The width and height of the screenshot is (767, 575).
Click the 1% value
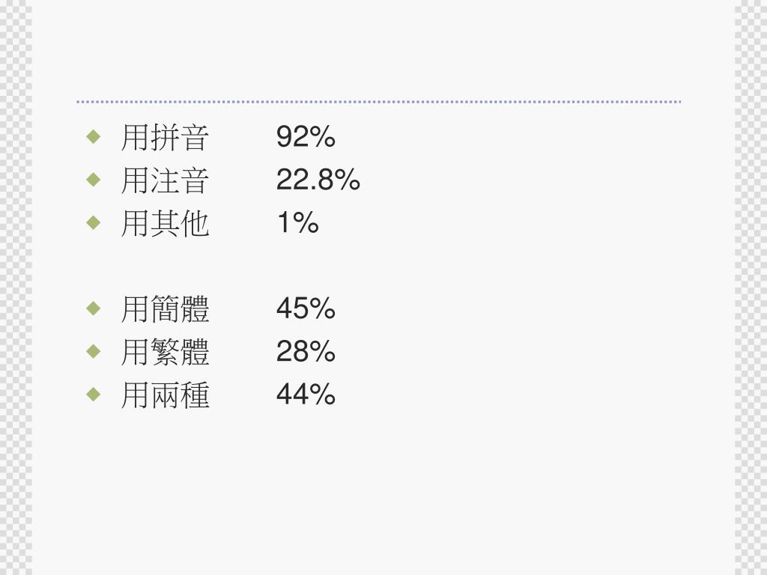(297, 222)
